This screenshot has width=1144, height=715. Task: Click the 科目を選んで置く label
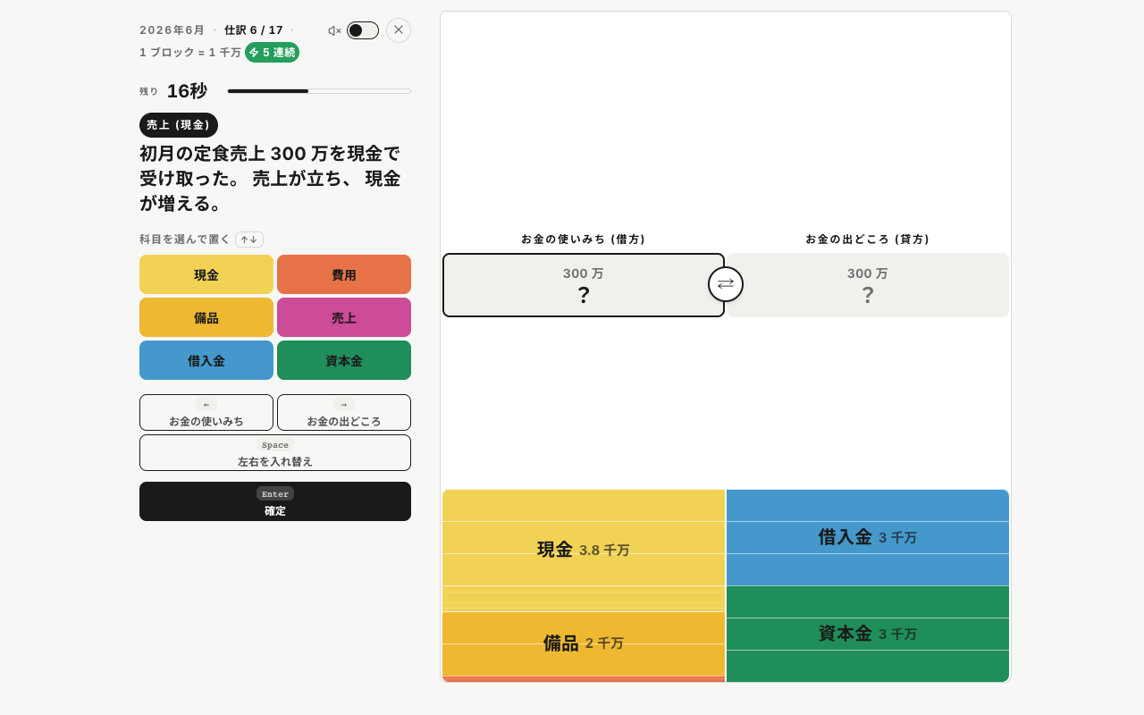pyautogui.click(x=185, y=240)
